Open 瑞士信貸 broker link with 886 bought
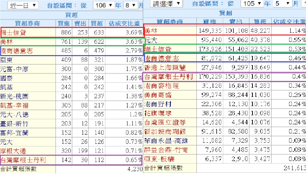 coord(14,33)
